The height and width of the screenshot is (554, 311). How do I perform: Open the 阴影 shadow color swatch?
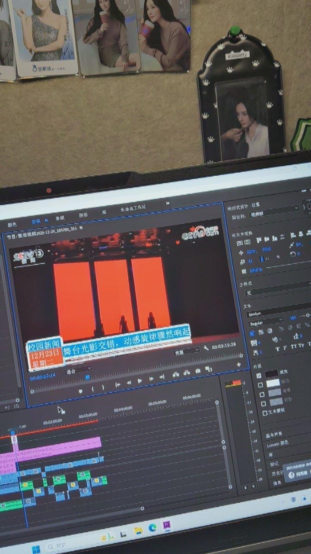276,402
